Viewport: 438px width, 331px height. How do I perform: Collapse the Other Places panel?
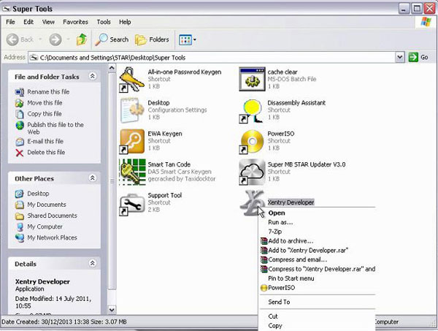pos(92,178)
